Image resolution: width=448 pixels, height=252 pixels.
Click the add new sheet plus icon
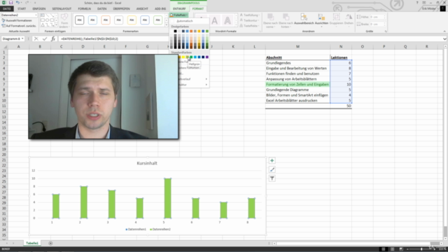50,243
